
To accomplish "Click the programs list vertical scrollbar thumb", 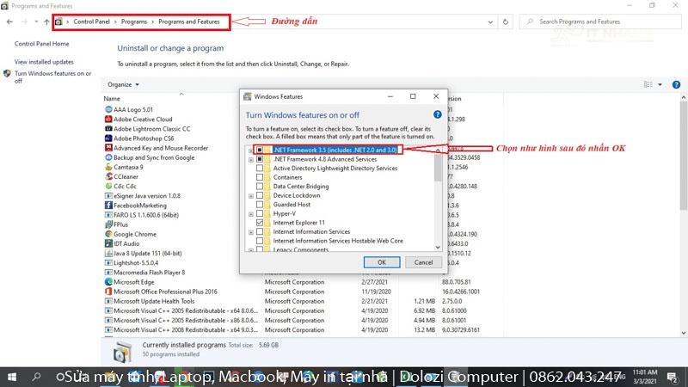I will [x=684, y=156].
